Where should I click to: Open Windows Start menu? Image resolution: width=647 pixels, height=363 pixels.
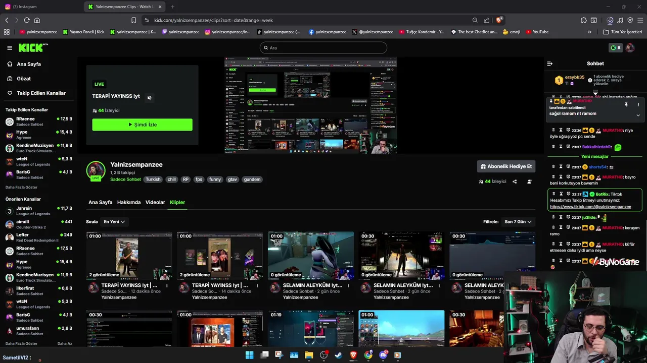tap(249, 355)
